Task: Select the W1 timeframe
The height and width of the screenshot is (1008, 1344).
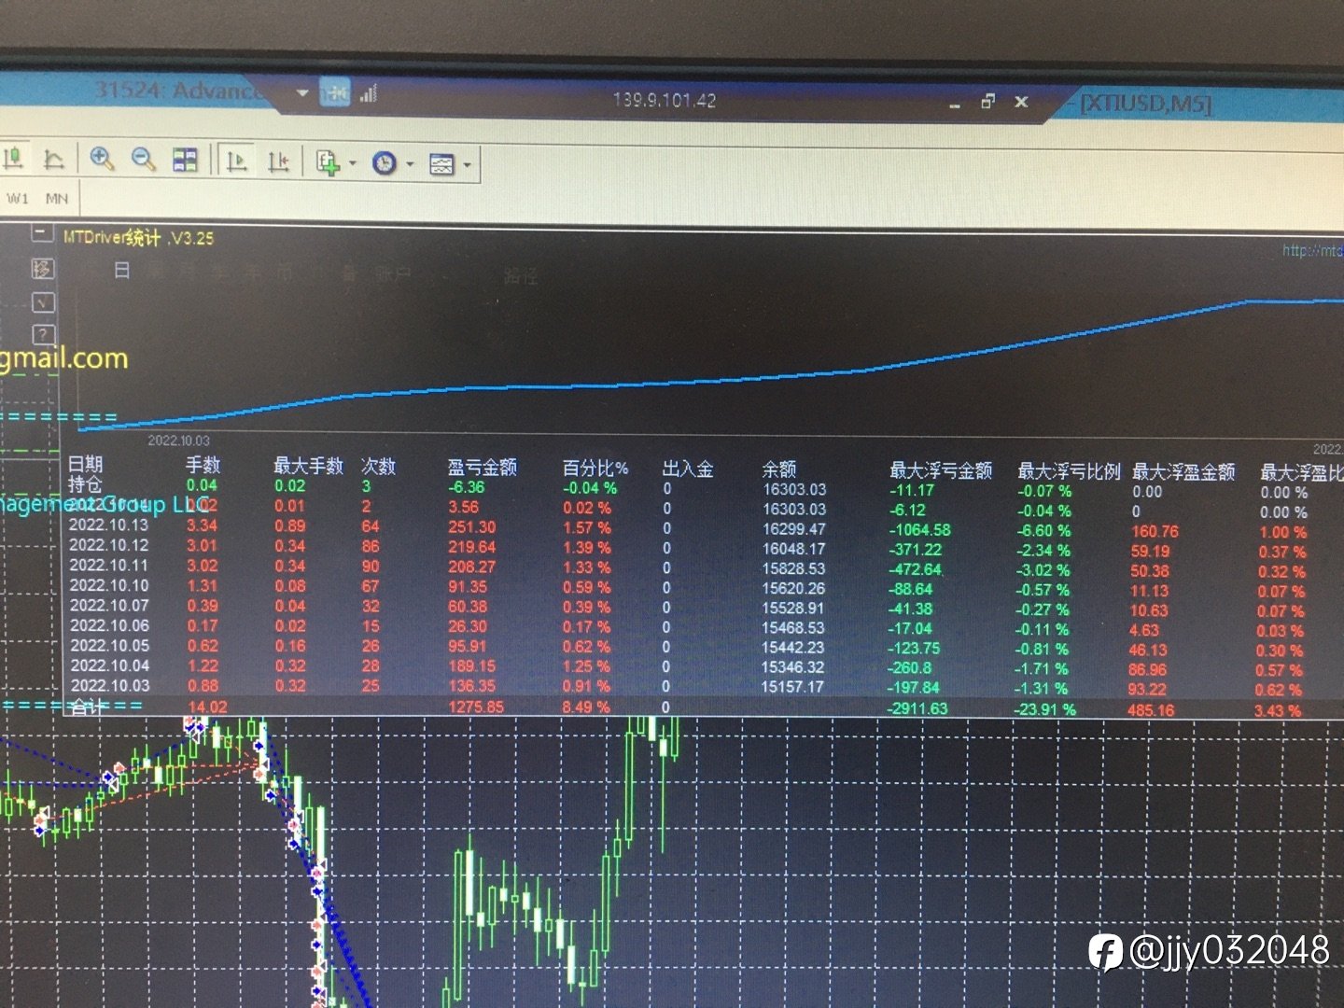Action: point(18,198)
